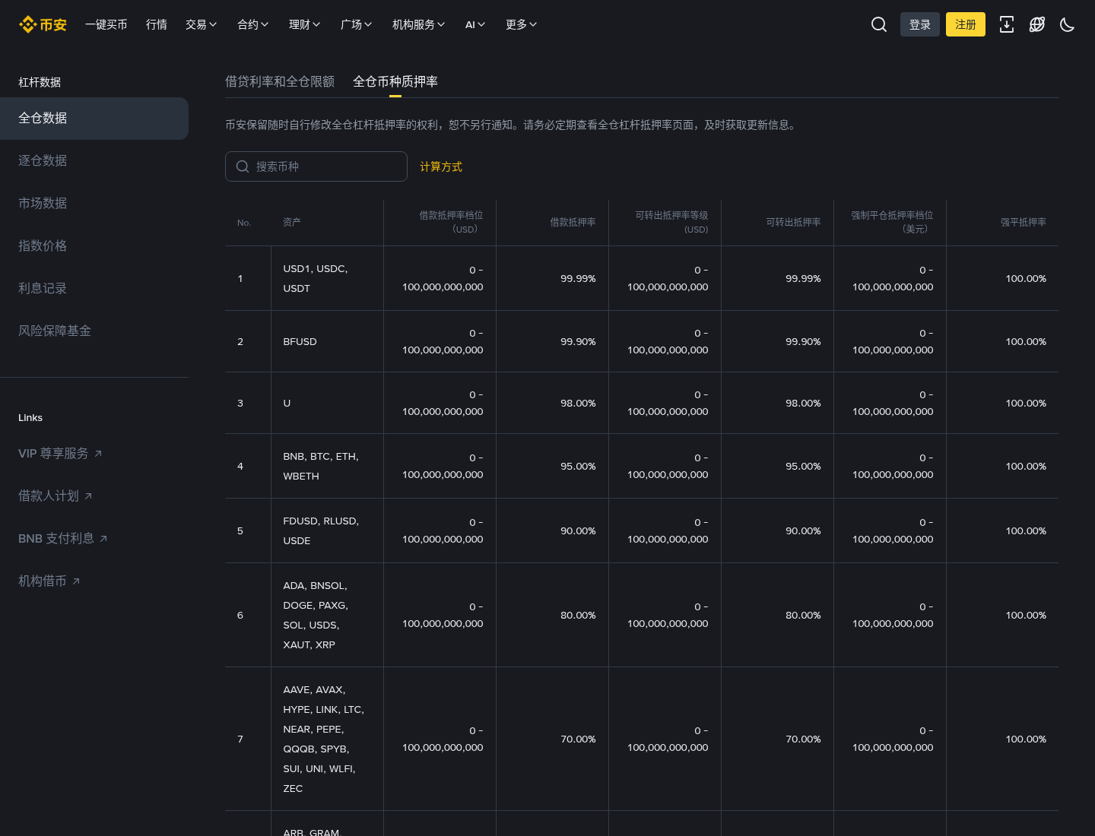Screen dimensions: 1095x836
Task: Click the 'BNB, BTC, ETH, WBETH' asset cell
Action: (x=327, y=467)
